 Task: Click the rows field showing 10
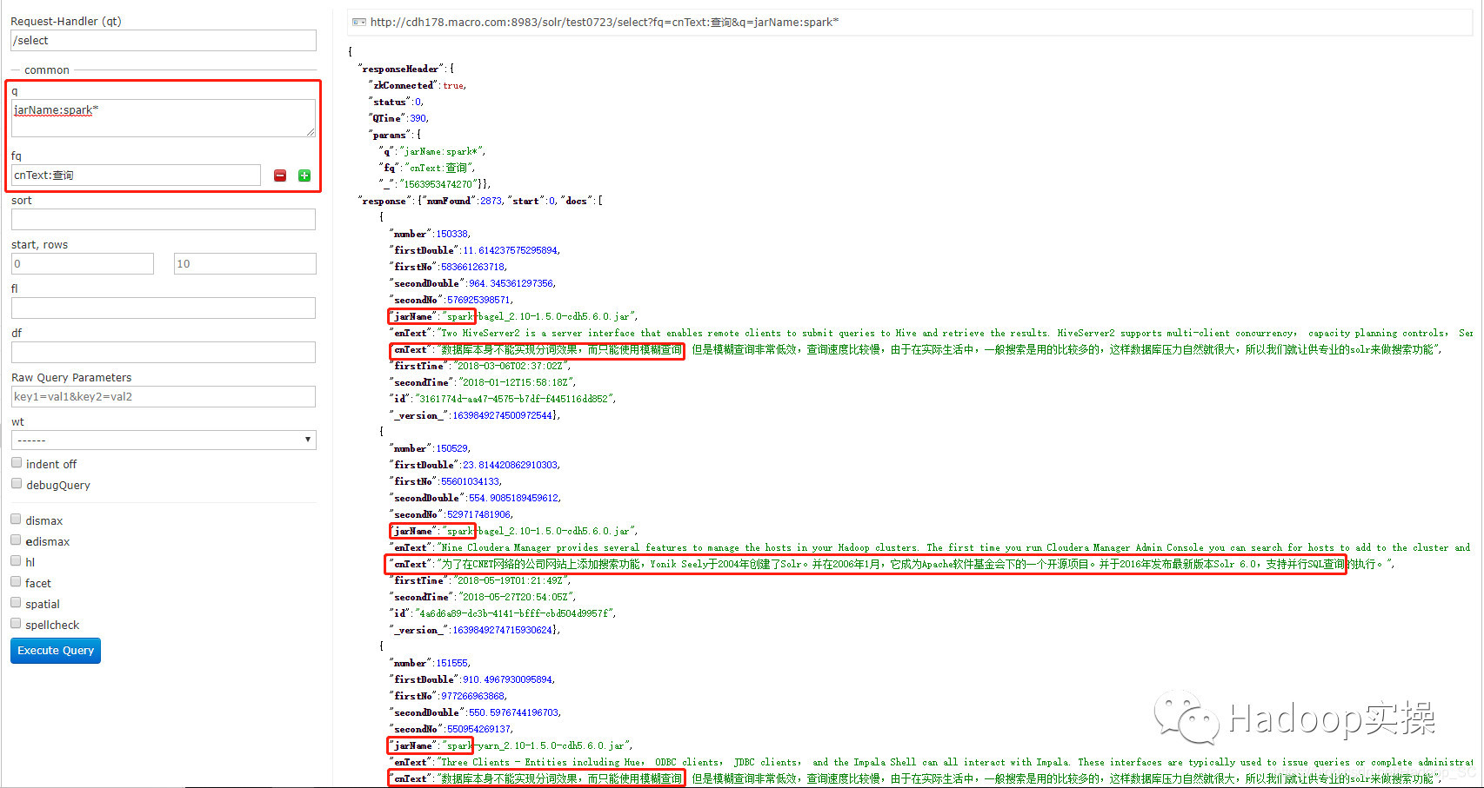[x=245, y=264]
